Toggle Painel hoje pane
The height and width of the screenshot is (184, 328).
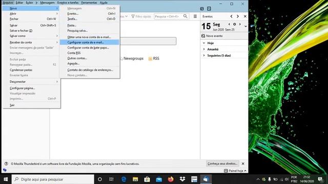click(x=235, y=171)
